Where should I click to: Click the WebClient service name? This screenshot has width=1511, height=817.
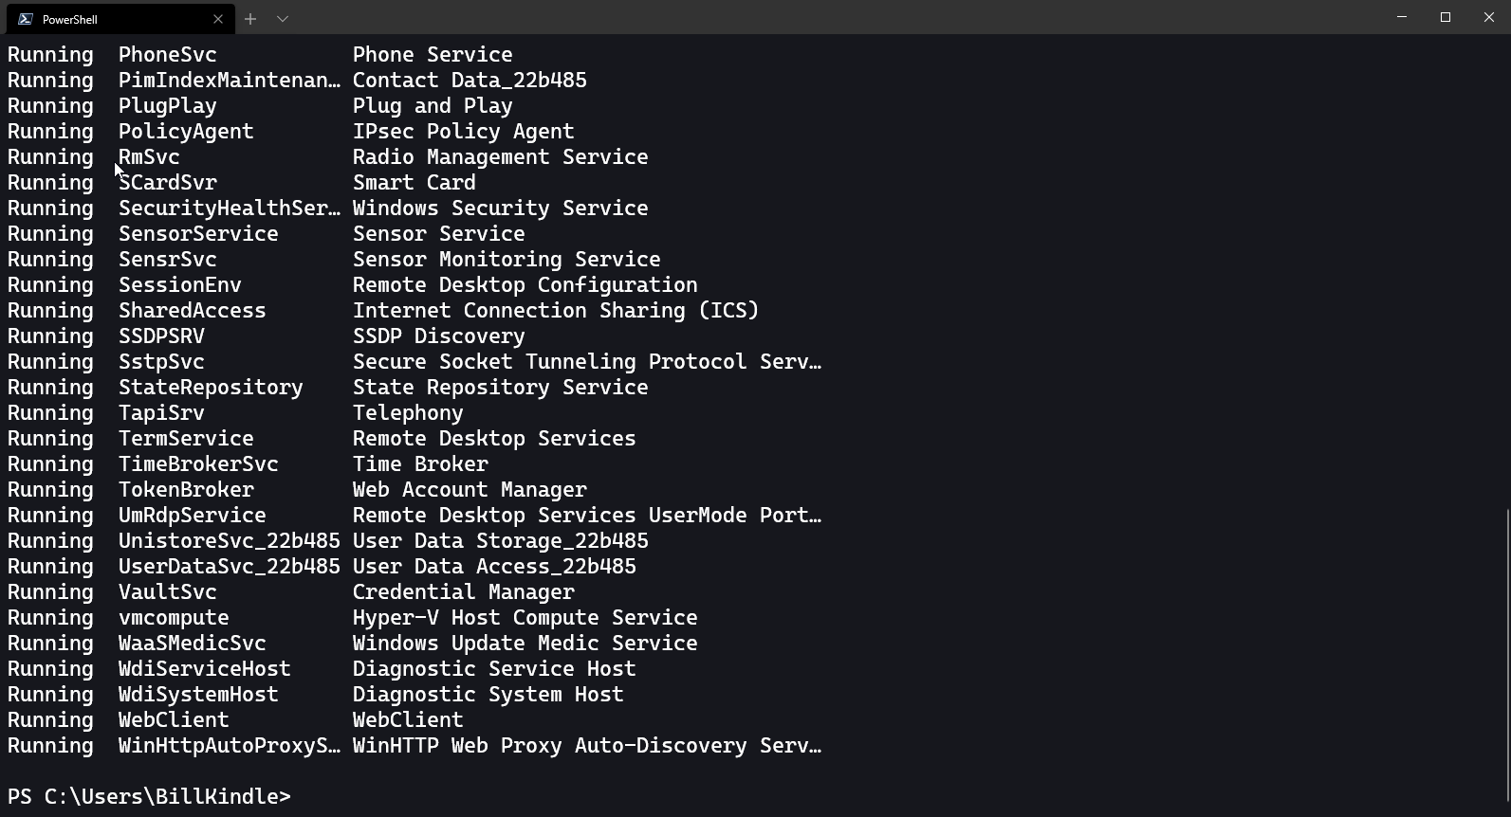click(x=174, y=720)
